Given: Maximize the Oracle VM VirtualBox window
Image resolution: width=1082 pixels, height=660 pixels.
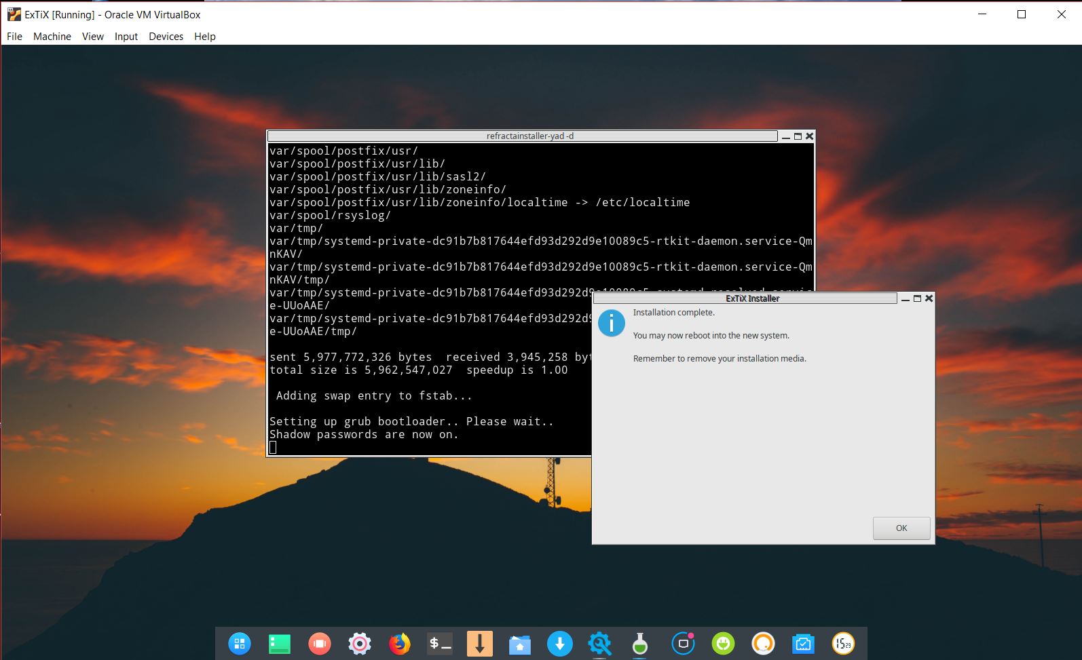Looking at the screenshot, I should 1022,14.
